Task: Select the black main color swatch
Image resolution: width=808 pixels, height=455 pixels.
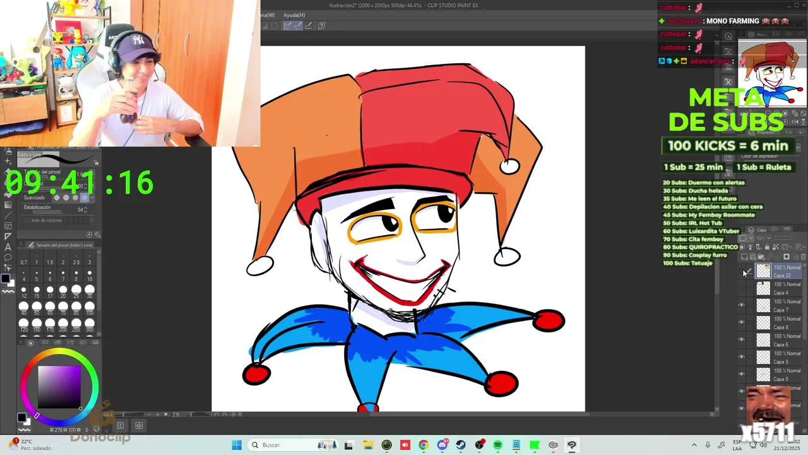Action: click(x=5, y=279)
